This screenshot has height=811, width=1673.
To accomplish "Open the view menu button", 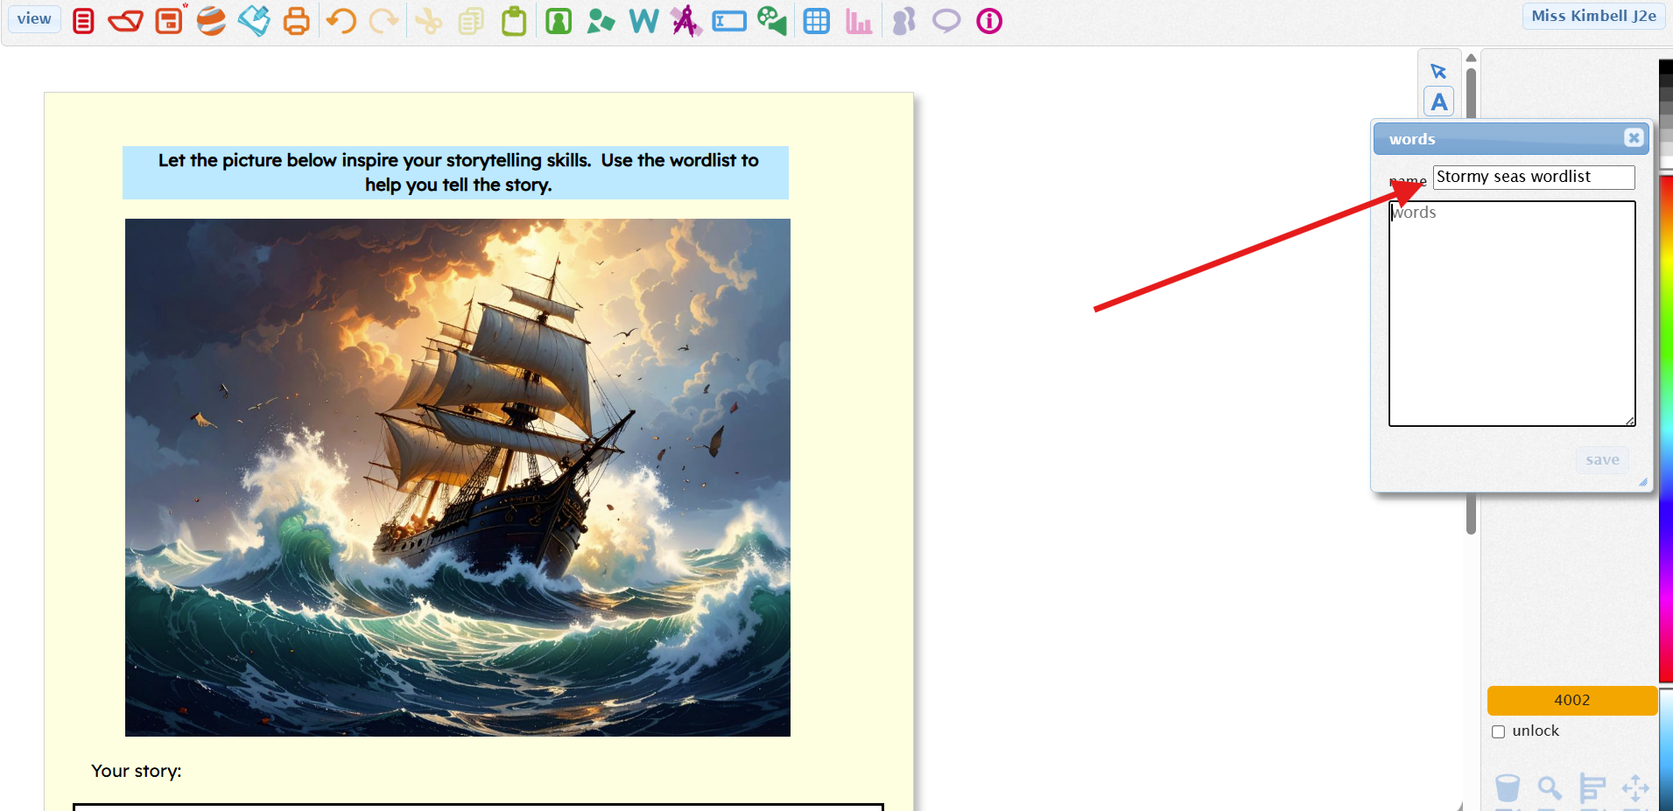I will pos(34,18).
